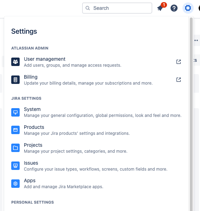Click the Billing invoice icon
This screenshot has width=200, height=211.
(15, 80)
